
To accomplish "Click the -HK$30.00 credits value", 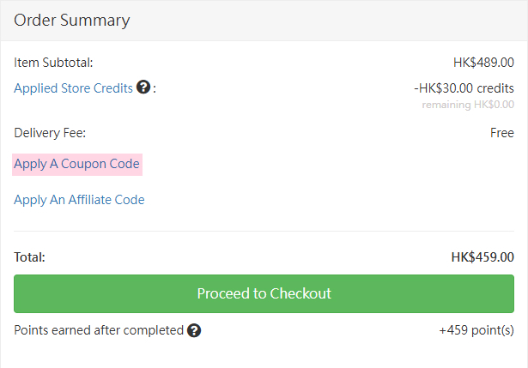I will (x=464, y=87).
